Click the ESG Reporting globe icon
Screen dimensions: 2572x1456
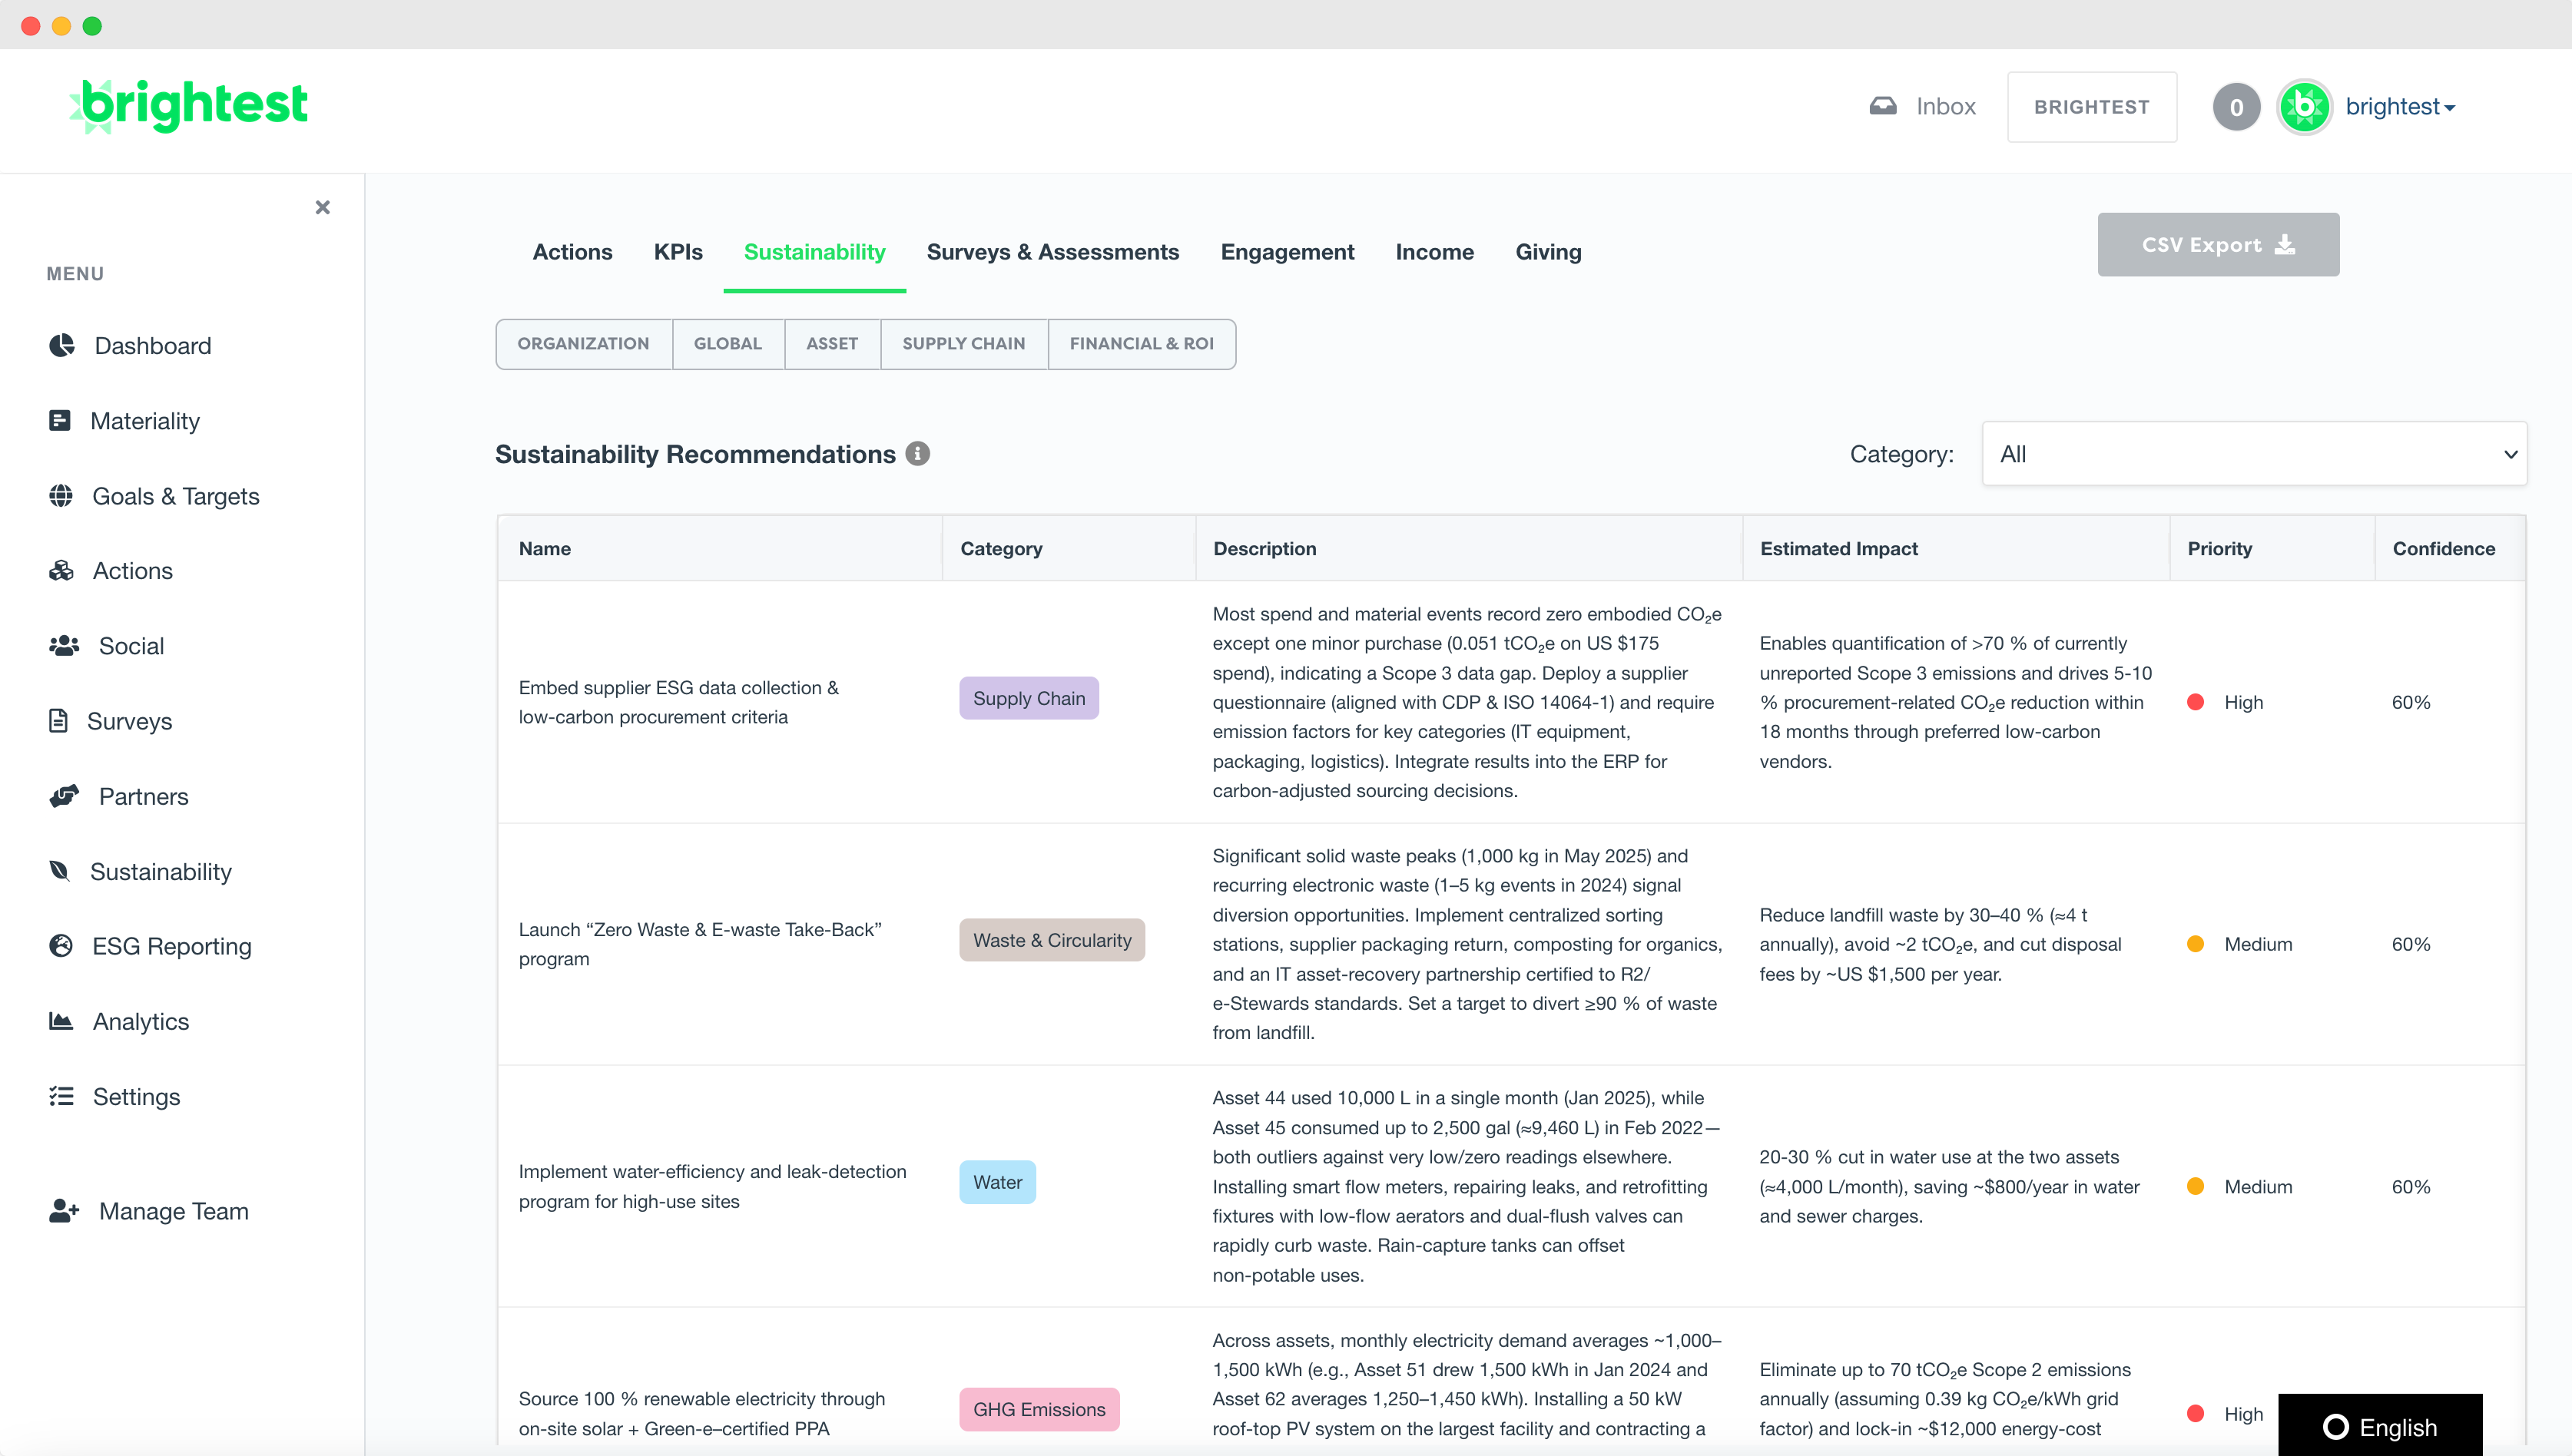coord(61,946)
